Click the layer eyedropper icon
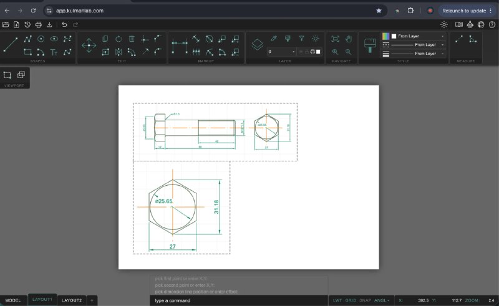The height and width of the screenshot is (306, 499). click(x=274, y=39)
